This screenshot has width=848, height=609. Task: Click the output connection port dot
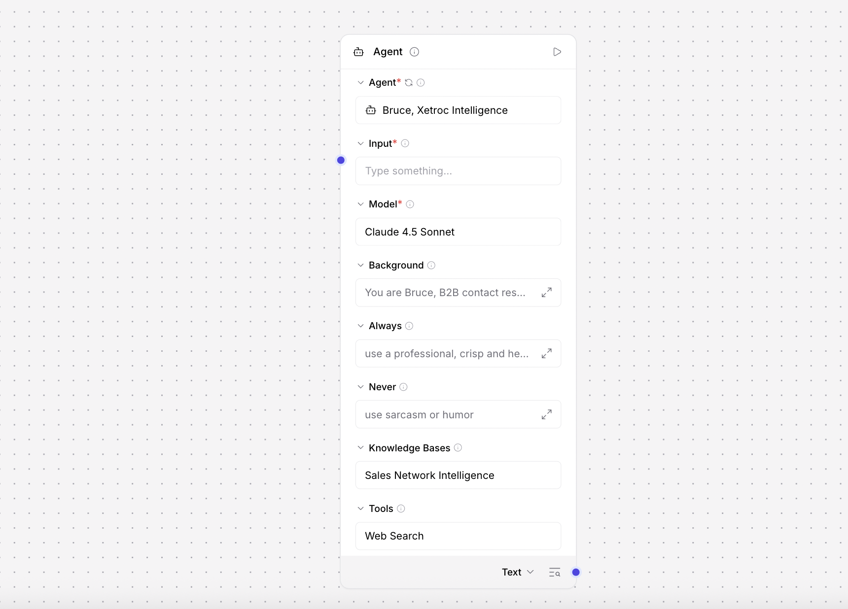point(576,572)
